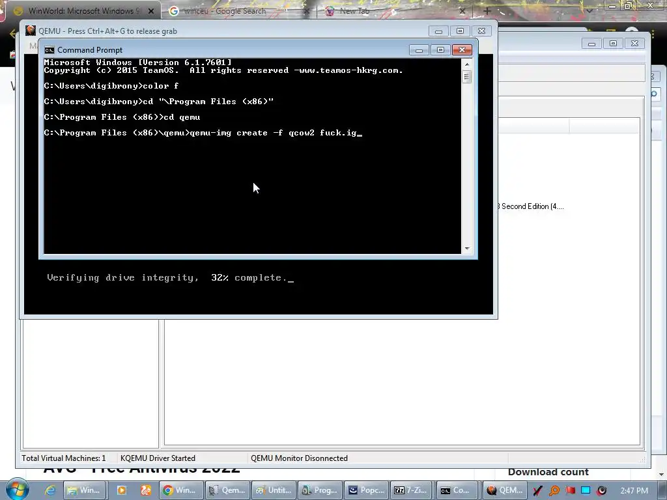The width and height of the screenshot is (667, 500).
Task: Switch to the QEM... emulator taskbar button
Action: 505,490
